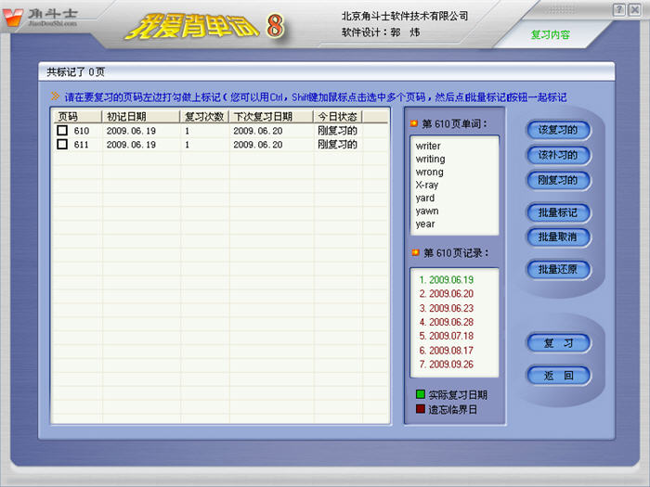Click the orange icon beside 第610页记录
This screenshot has height=487, width=650.
coord(415,252)
